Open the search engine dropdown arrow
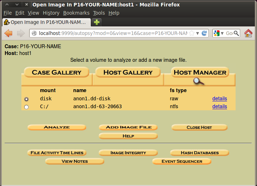 tap(222, 34)
